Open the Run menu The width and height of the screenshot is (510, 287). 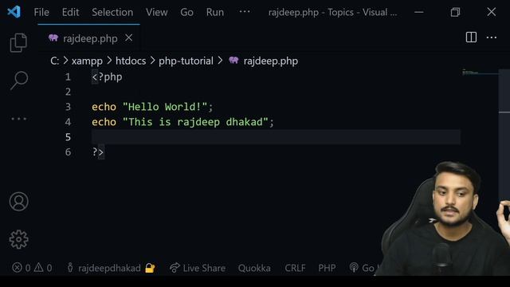[215, 12]
